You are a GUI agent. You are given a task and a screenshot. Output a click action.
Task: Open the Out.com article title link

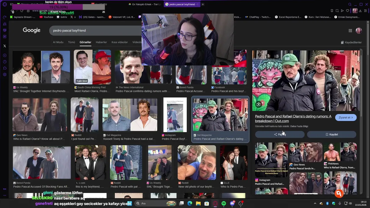(x=293, y=118)
